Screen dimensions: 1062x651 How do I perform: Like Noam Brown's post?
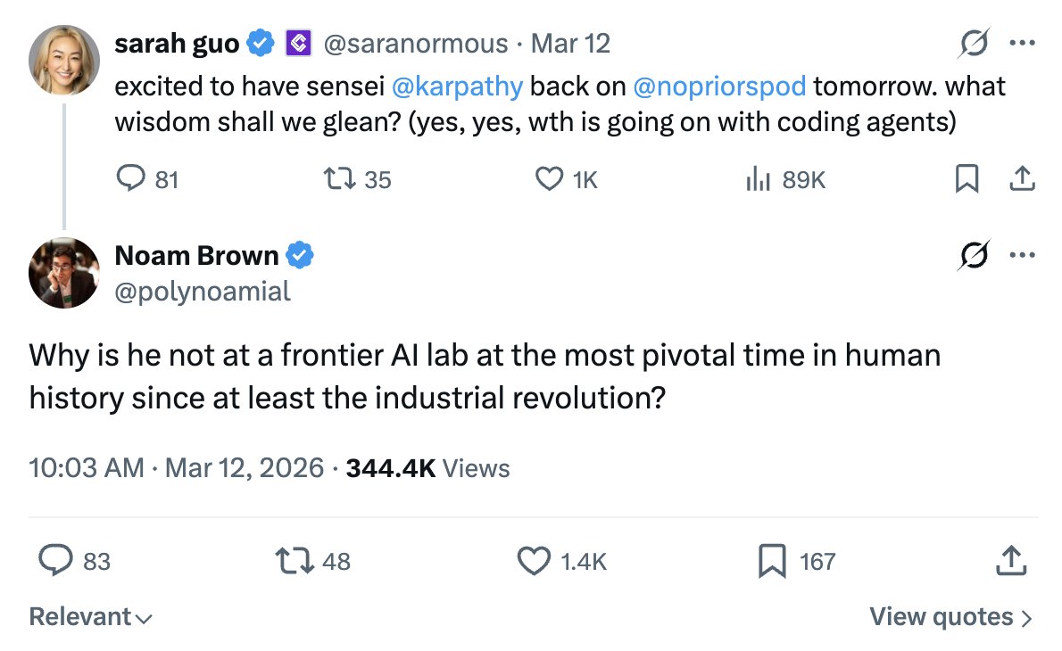point(534,561)
